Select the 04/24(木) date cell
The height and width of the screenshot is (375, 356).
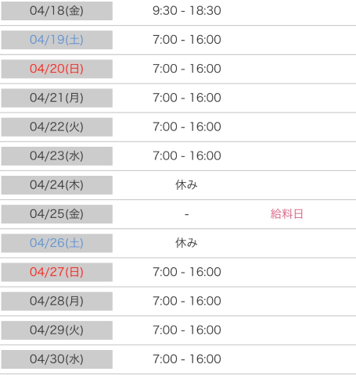coord(57,185)
